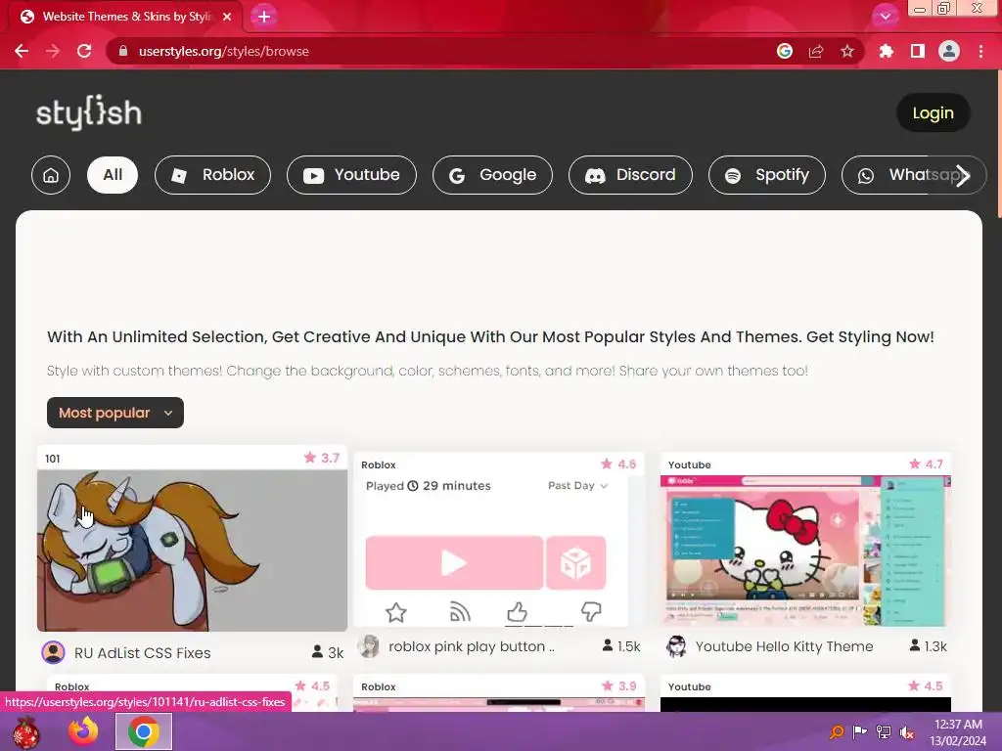Click the Stylish logo
The image size is (1002, 751).
(x=89, y=113)
